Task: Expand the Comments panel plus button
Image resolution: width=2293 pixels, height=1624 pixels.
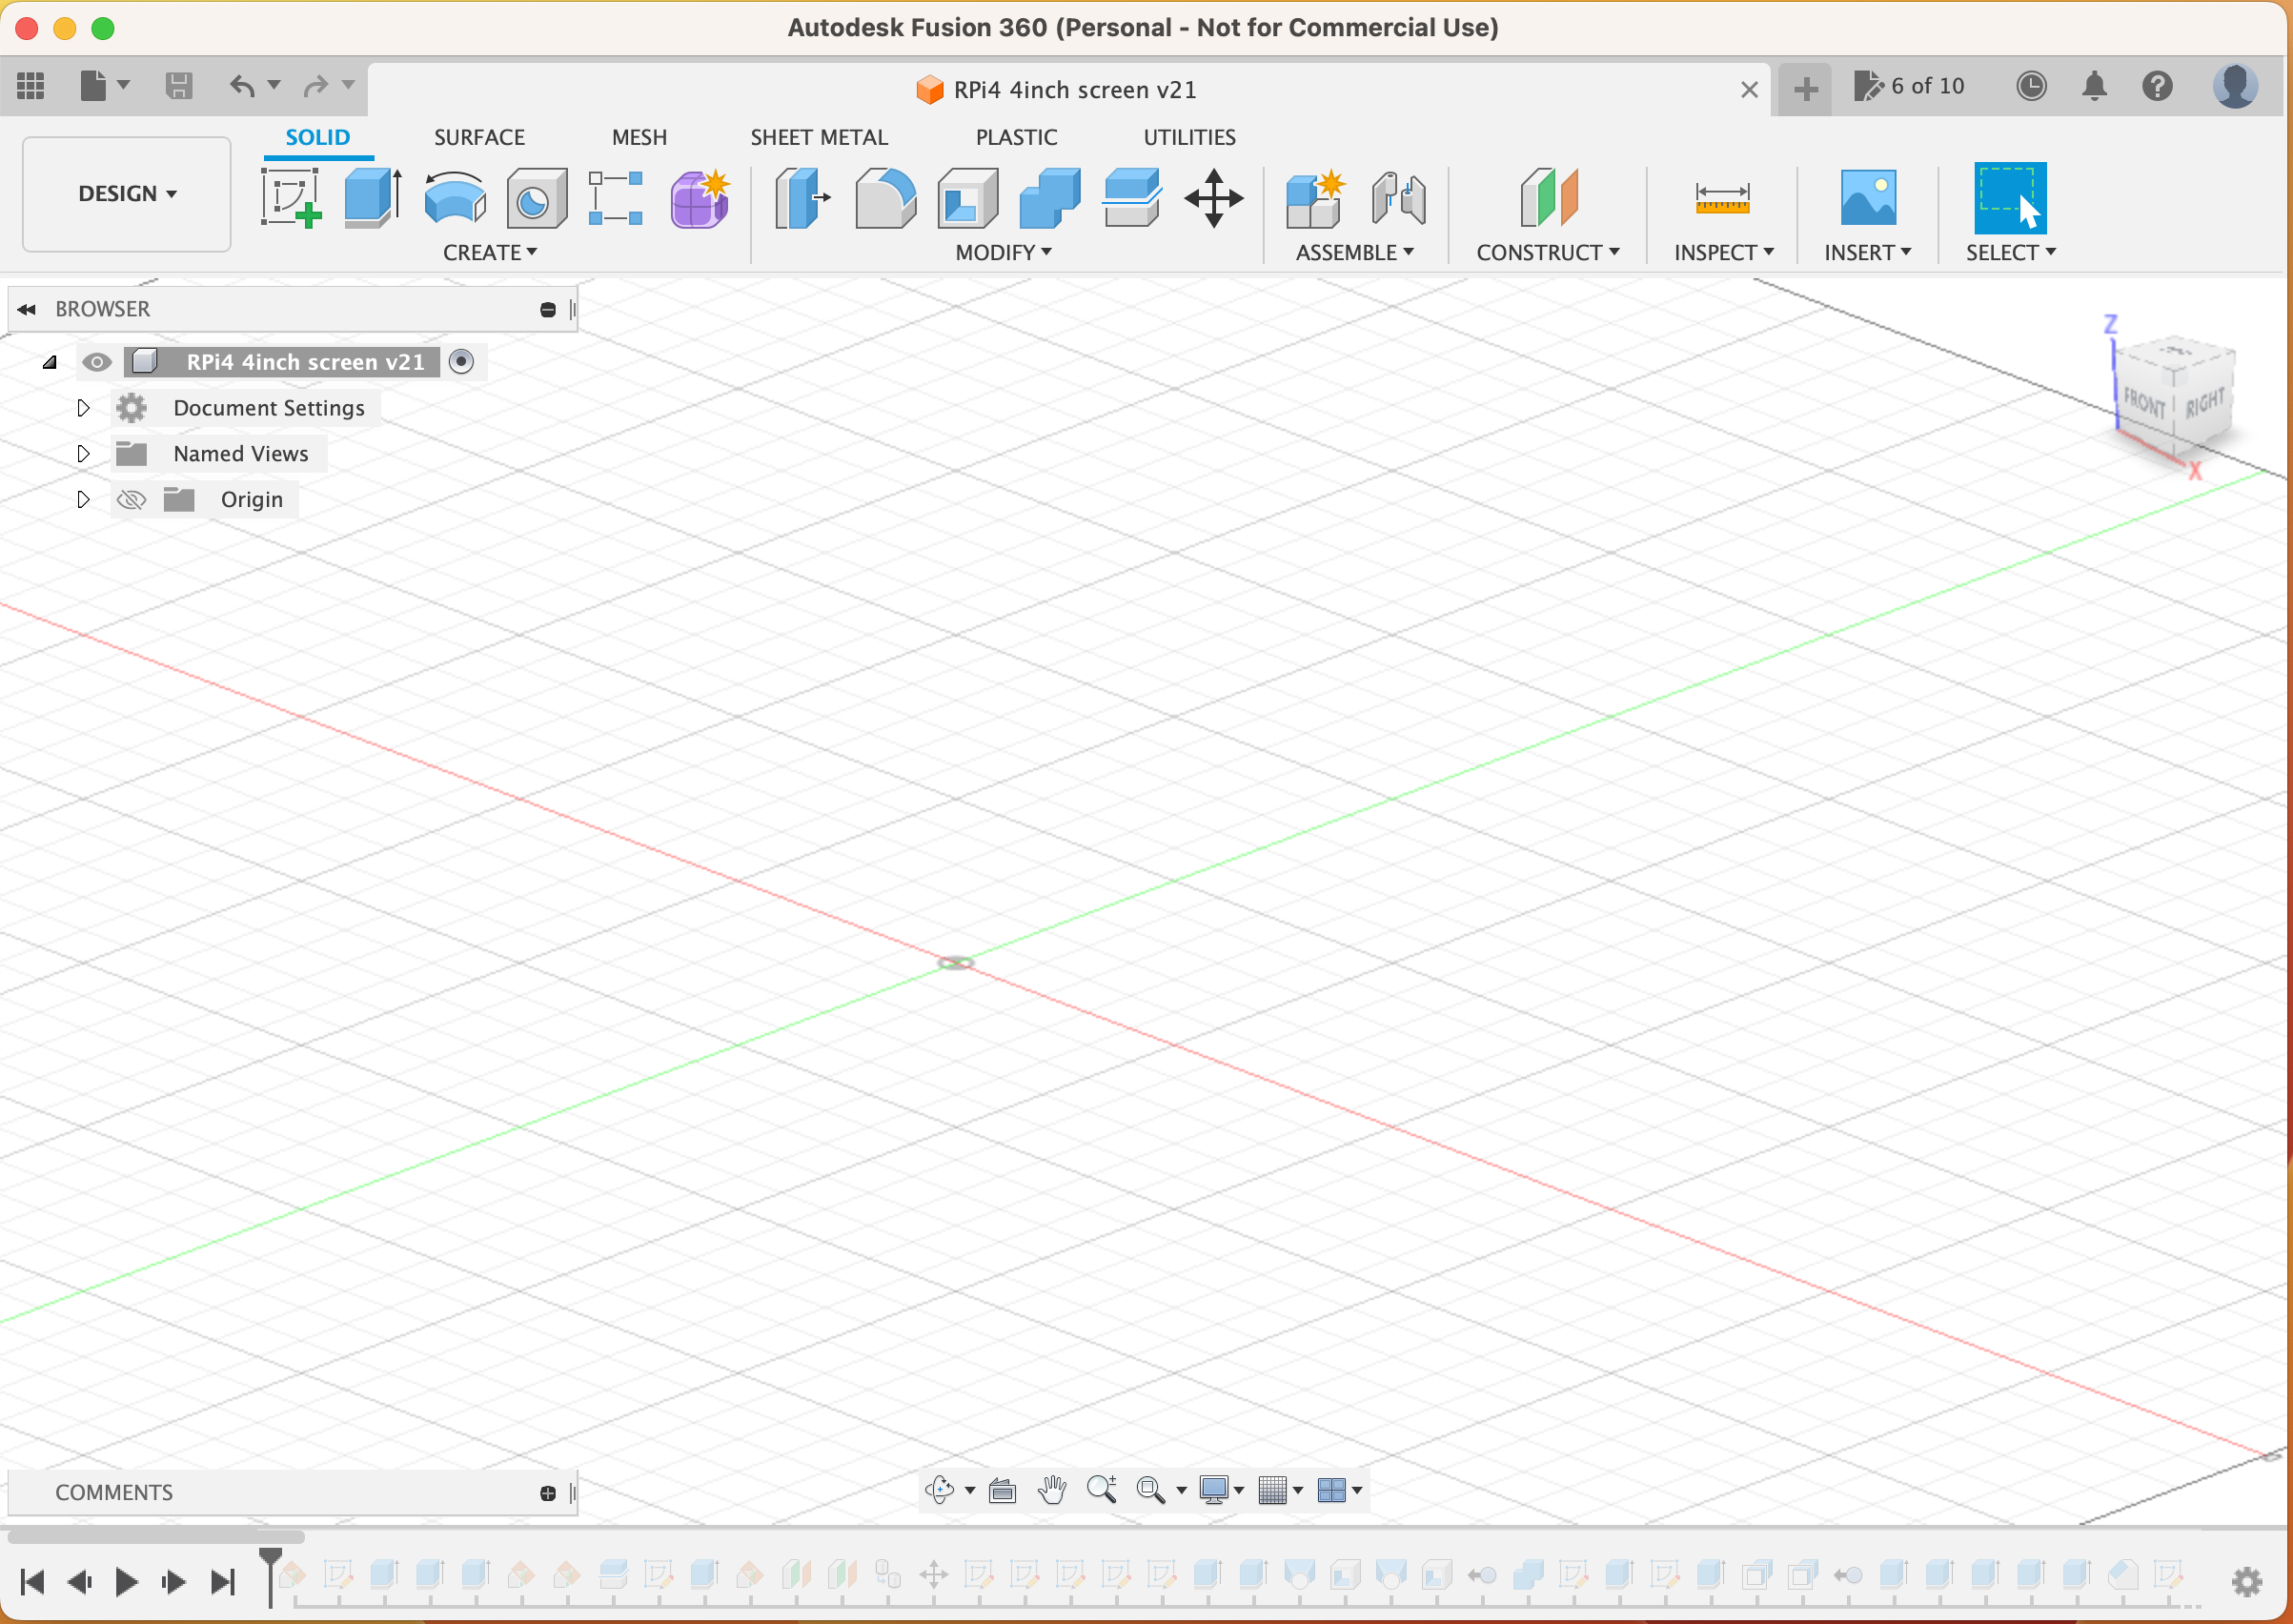Action: [x=548, y=1493]
